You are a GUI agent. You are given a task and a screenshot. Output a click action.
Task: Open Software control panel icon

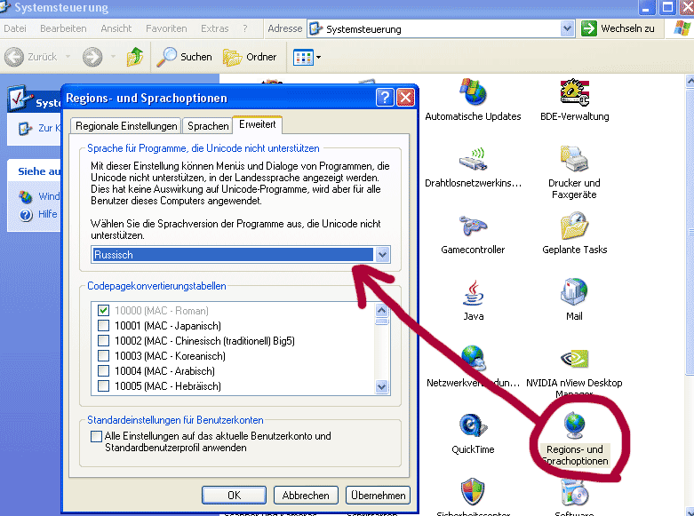coord(574,492)
